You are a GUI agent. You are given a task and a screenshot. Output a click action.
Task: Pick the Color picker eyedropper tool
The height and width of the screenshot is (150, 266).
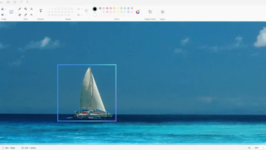pyautogui.click(x=25, y=15)
